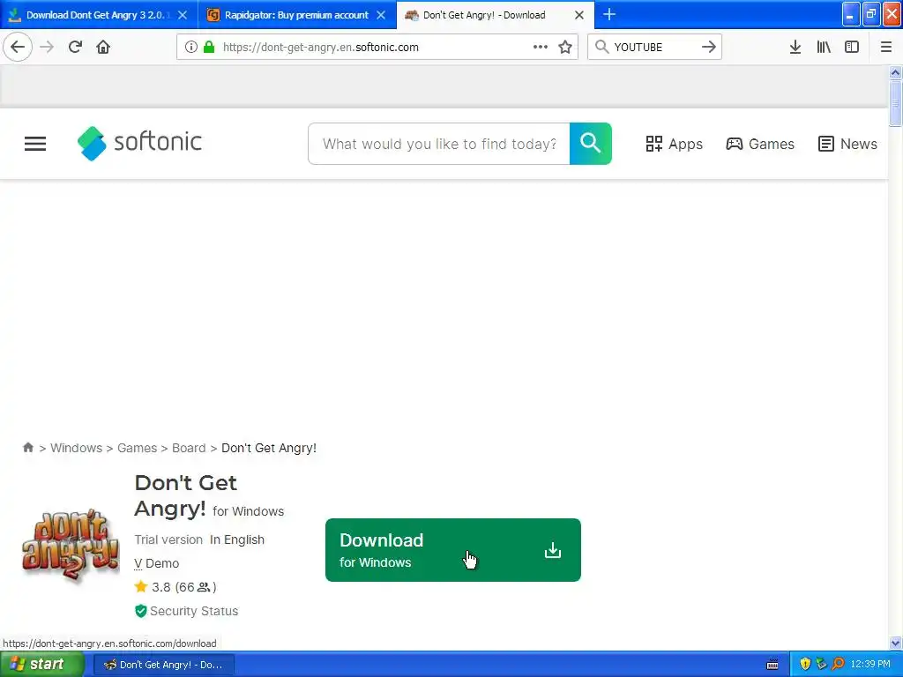Click the teal Softonic search button
This screenshot has height=677, width=903.
(x=590, y=144)
